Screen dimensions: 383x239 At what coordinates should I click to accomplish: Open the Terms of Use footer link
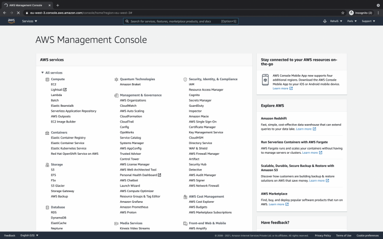(x=344, y=235)
